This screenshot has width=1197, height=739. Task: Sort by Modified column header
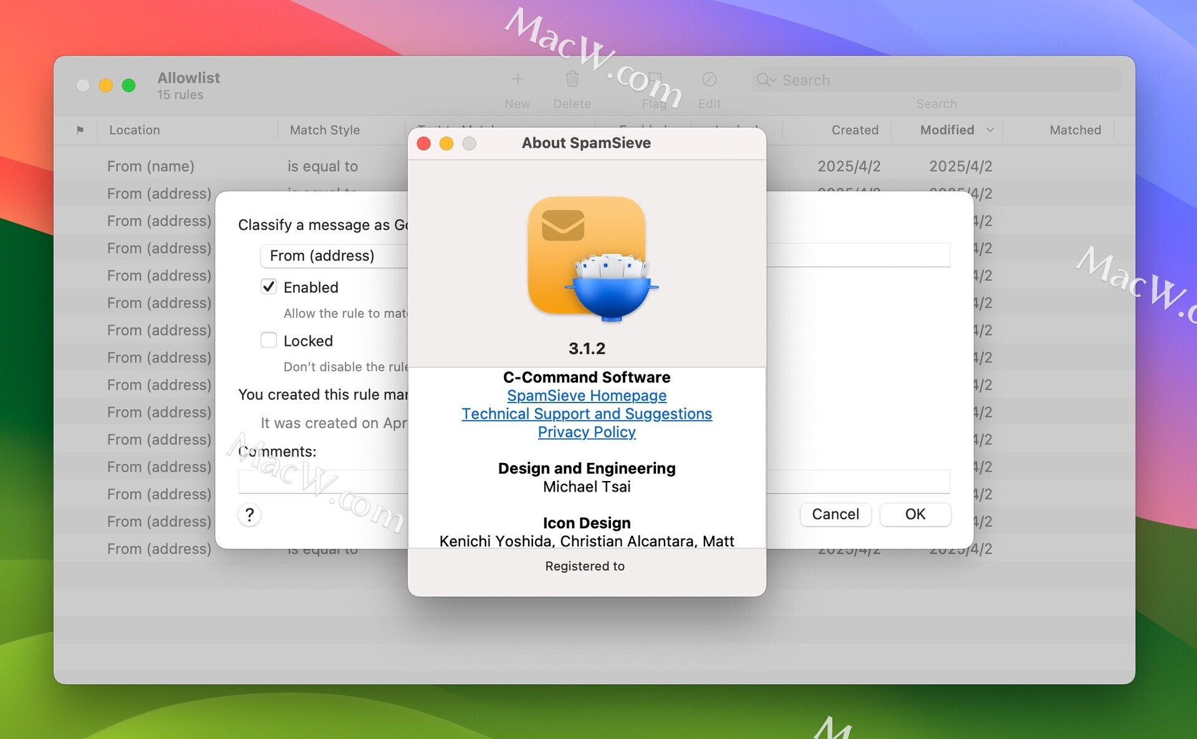point(947,130)
